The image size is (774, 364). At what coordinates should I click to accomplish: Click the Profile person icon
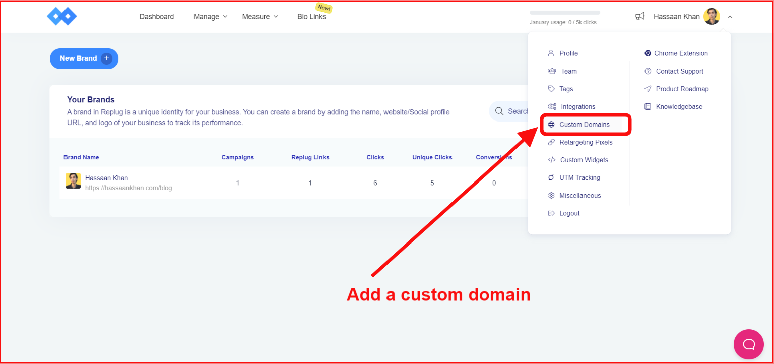pos(551,53)
